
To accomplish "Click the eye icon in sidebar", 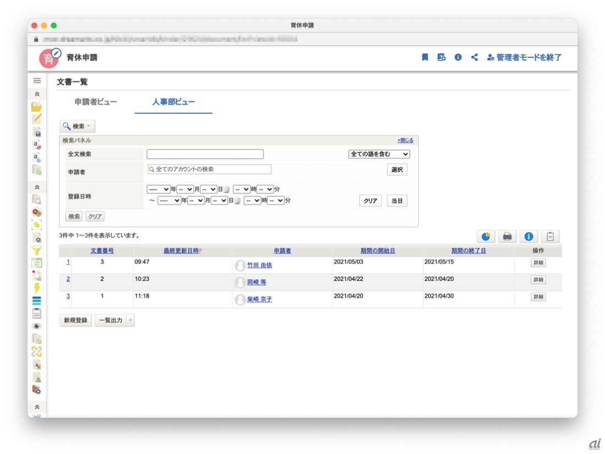I will pos(37,326).
